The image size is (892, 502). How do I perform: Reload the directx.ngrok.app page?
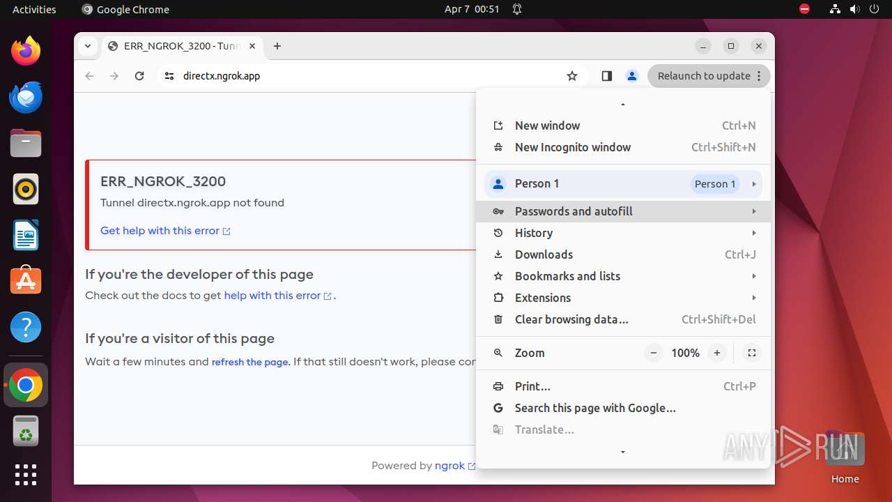point(139,76)
